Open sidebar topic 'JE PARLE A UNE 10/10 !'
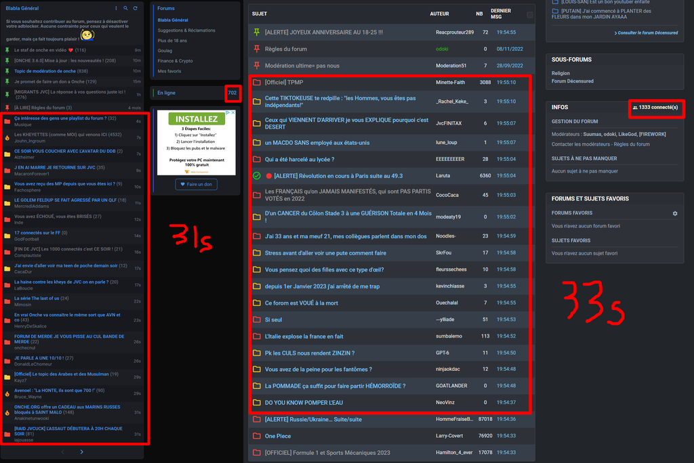 coord(39,358)
